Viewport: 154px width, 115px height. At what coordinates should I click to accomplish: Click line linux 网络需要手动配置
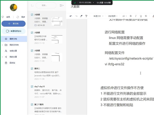(x=126, y=38)
